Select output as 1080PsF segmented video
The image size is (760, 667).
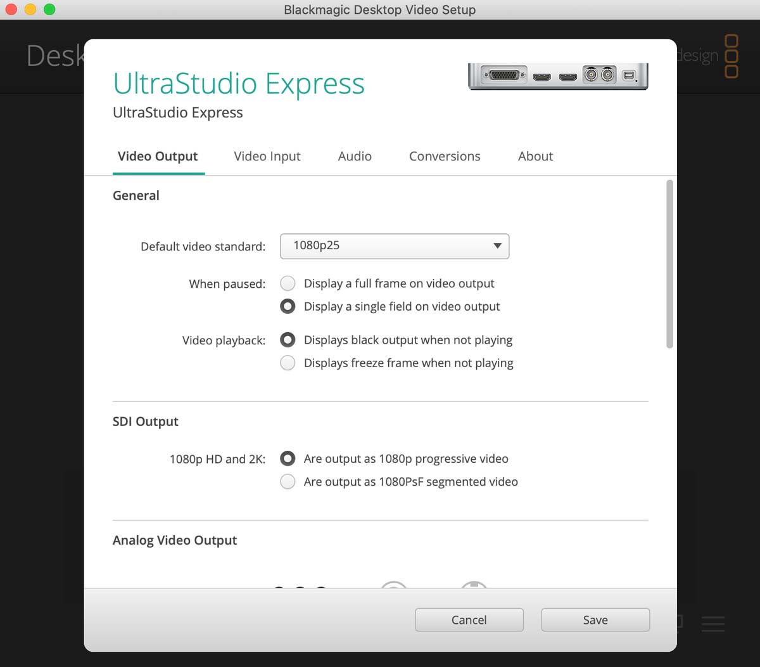[x=288, y=481]
